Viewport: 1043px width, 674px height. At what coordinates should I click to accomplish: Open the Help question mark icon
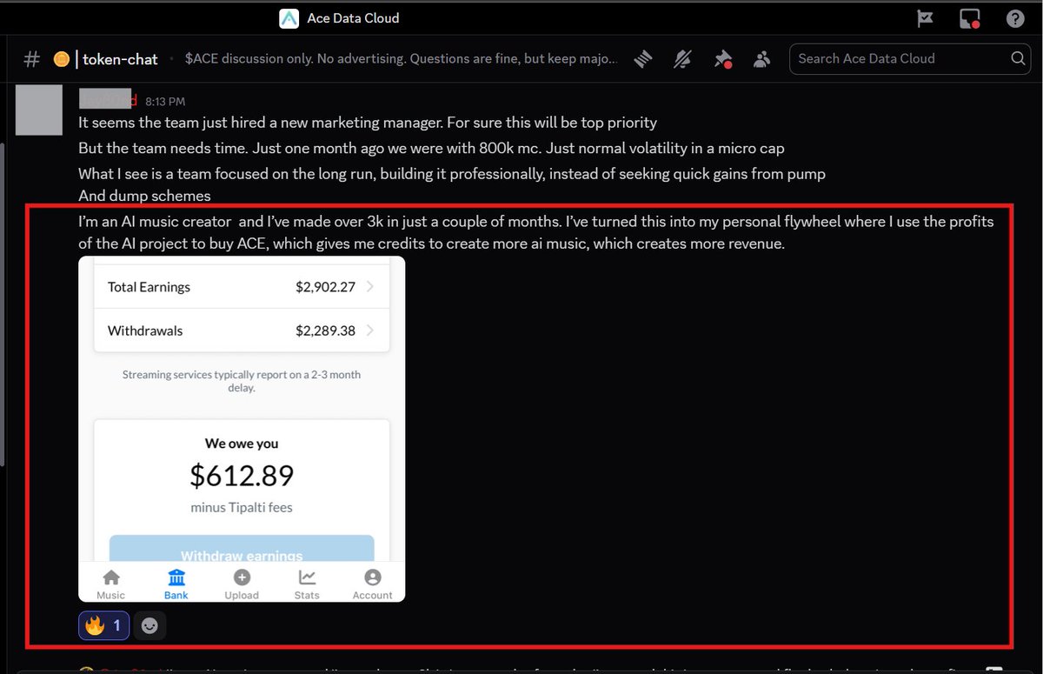tap(1014, 18)
